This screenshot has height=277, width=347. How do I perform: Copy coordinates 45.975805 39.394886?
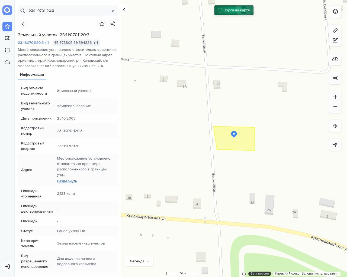tap(96, 43)
